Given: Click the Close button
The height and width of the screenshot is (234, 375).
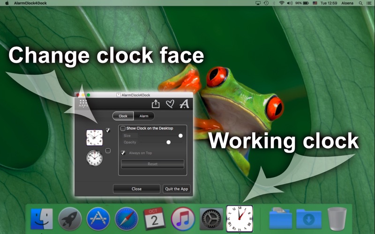Looking at the screenshot, I should point(136,189).
